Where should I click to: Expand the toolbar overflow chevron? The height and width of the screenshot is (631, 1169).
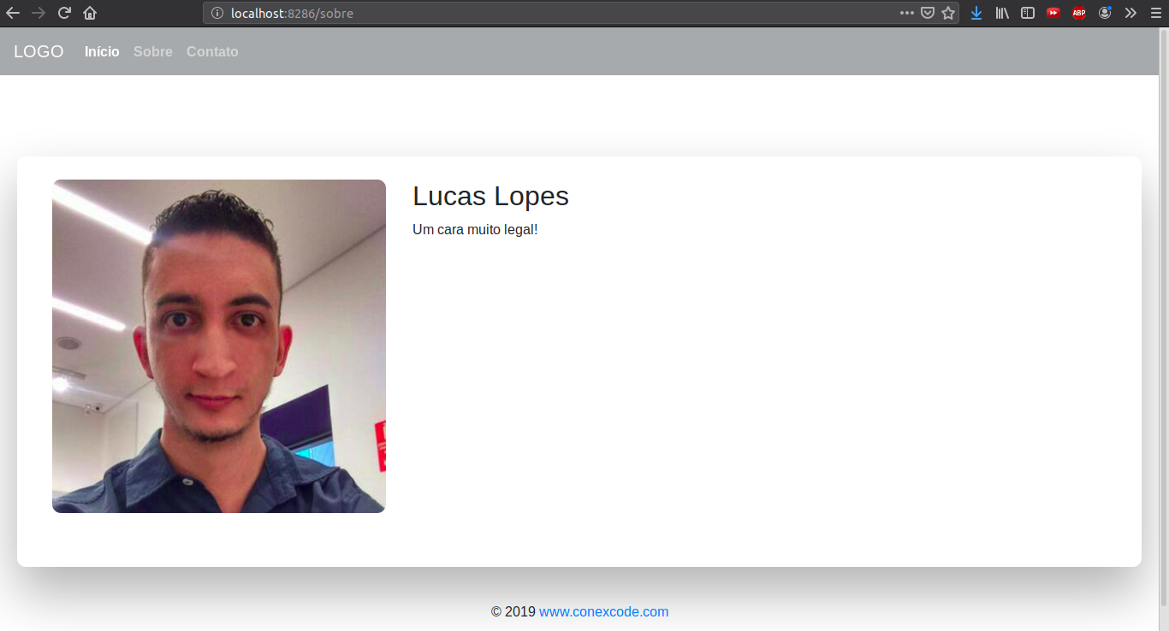pos(1130,13)
